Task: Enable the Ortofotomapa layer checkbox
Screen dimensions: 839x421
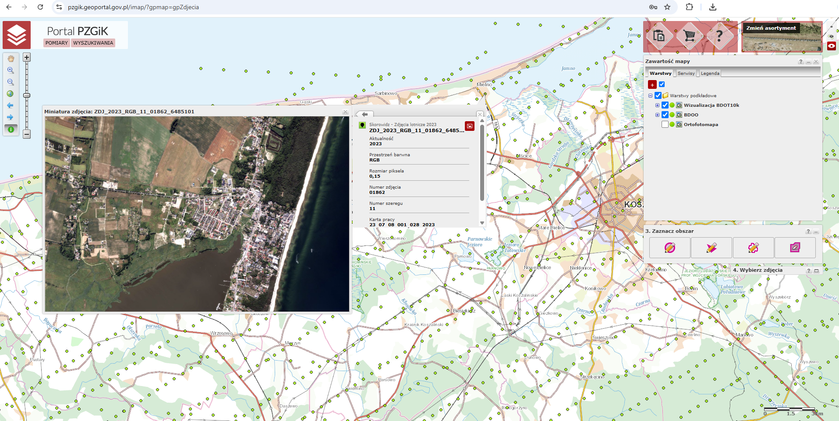Action: pyautogui.click(x=665, y=124)
